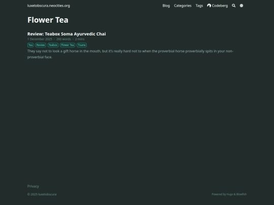Select the Tisane tag badge
Screen dimensions: 274x205
coord(82,45)
